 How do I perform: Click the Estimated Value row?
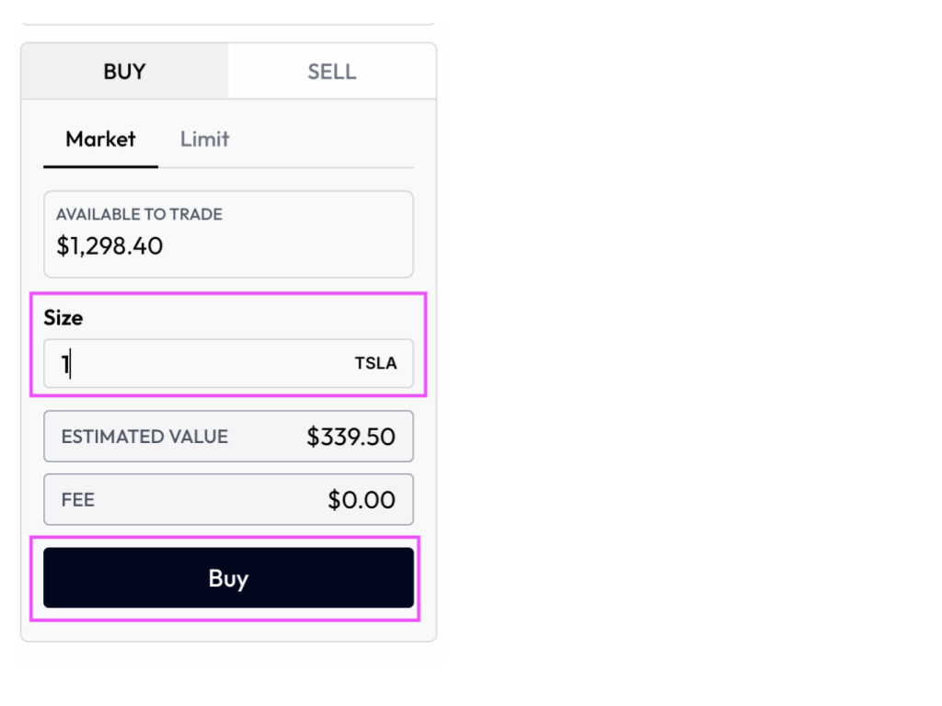pyautogui.click(x=228, y=436)
